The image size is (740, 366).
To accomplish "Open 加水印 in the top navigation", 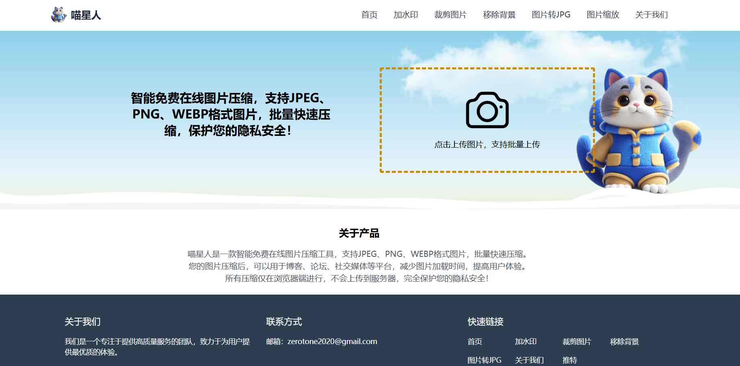I will click(x=405, y=15).
